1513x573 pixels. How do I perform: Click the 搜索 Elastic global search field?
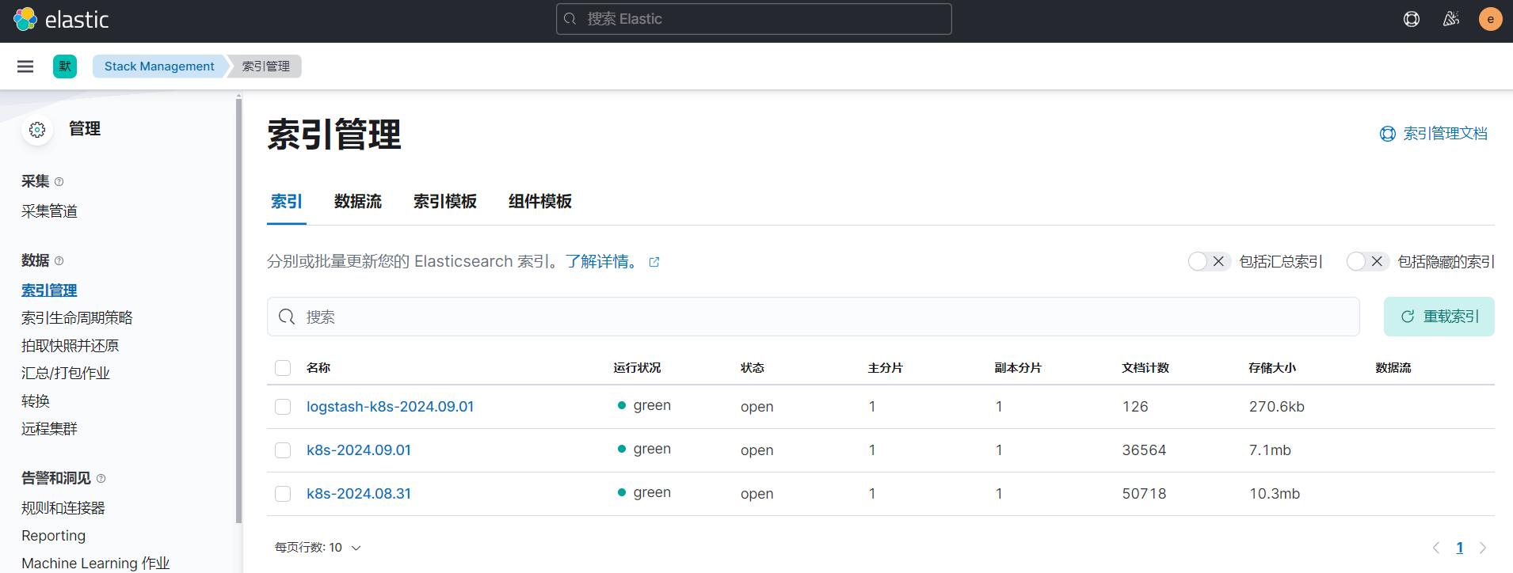(x=754, y=19)
